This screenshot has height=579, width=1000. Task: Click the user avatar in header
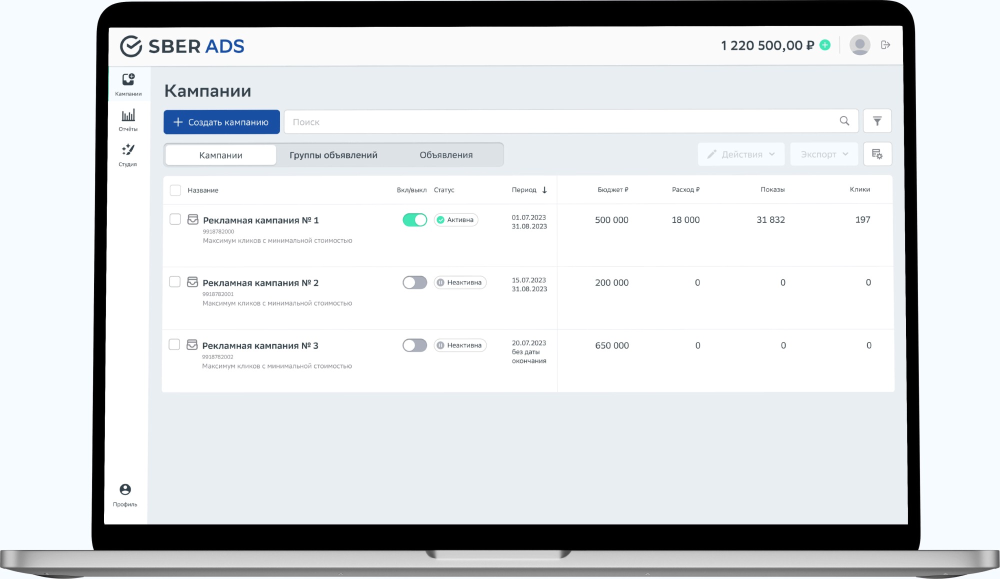coord(859,45)
